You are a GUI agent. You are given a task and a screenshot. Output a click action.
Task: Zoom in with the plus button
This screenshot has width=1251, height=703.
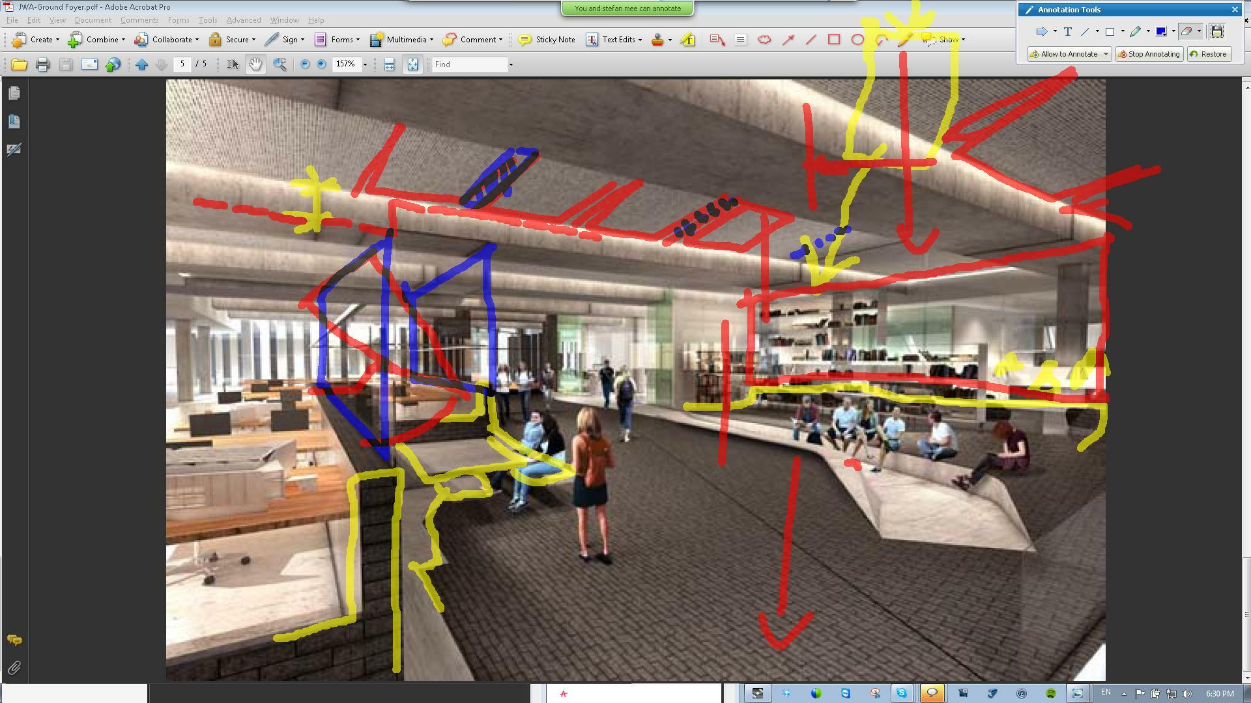point(321,64)
